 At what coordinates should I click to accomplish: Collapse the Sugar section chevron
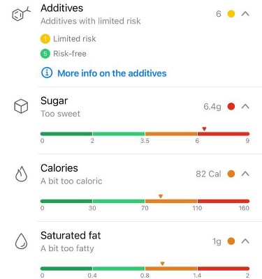(245, 107)
